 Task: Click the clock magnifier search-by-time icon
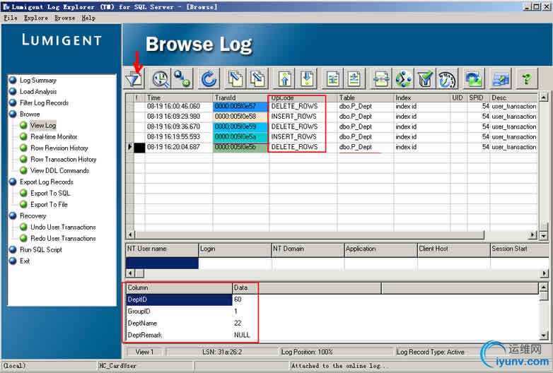pyautogui.click(x=161, y=79)
